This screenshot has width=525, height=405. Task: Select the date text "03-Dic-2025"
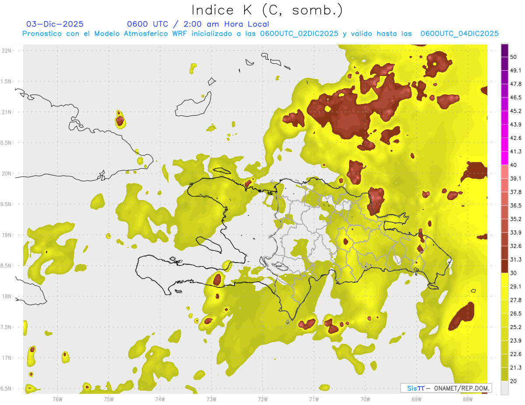(55, 24)
